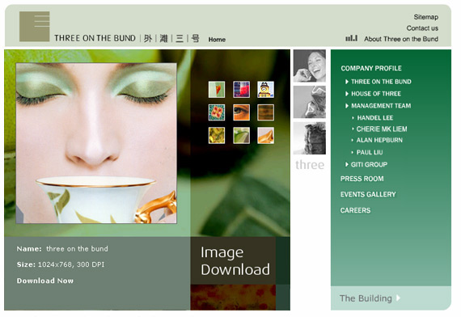The image size is (461, 317).
Task: Select the orange eye close-up thumbnail
Action: pos(241,112)
